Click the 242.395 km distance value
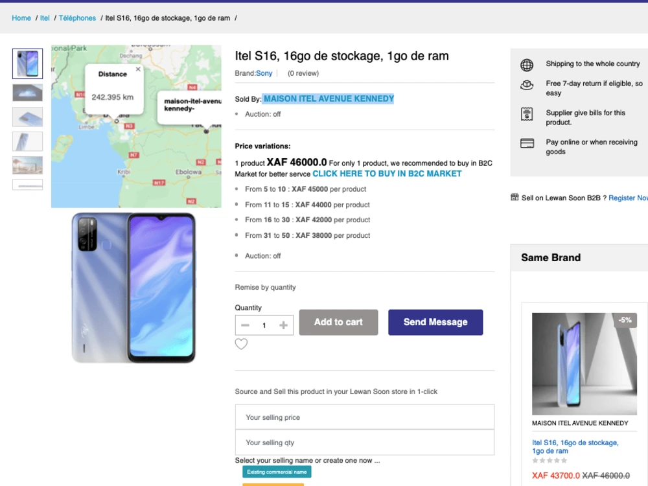This screenshot has height=486, width=648. [x=112, y=97]
